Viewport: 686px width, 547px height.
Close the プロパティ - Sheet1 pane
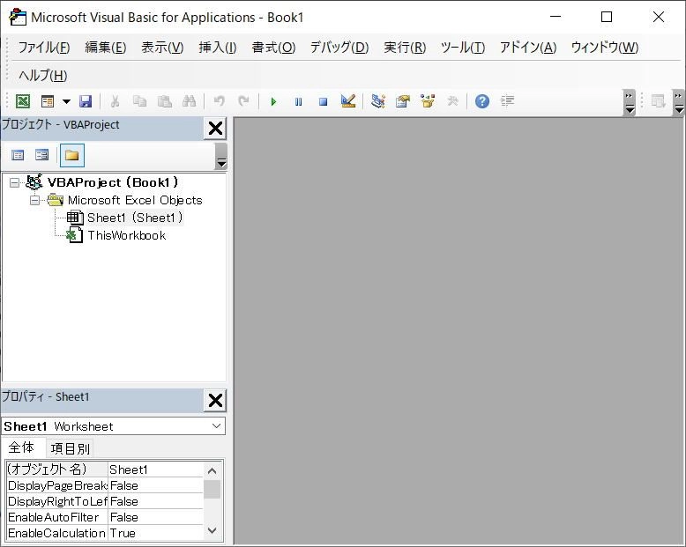pyautogui.click(x=215, y=400)
